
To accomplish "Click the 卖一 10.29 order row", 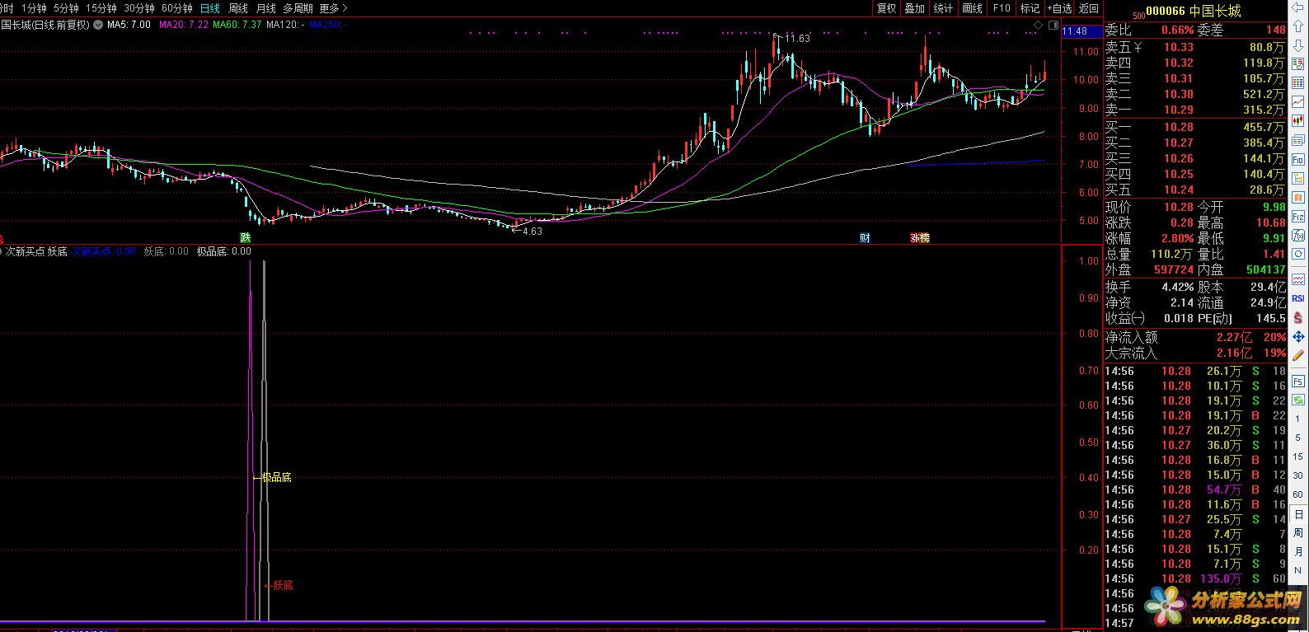I will pyautogui.click(x=1194, y=110).
